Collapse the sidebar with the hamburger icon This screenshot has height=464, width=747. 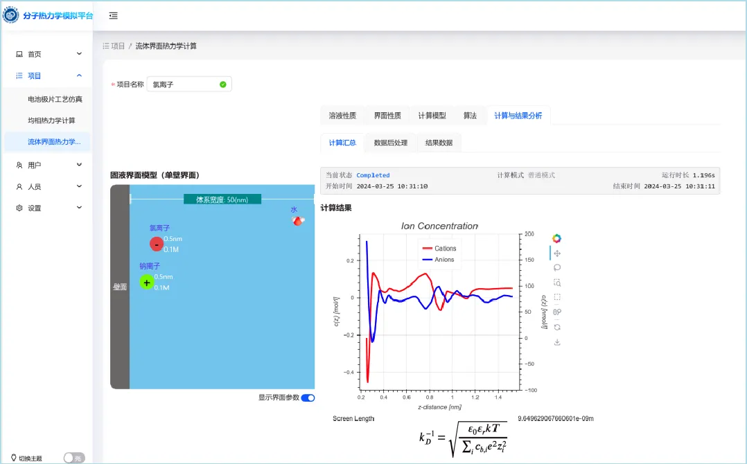pos(113,15)
